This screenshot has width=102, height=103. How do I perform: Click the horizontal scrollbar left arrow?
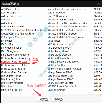coord(2,95)
